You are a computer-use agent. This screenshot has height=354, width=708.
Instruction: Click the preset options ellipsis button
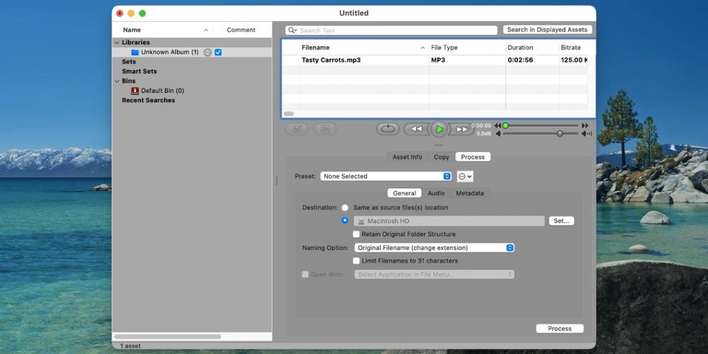click(x=465, y=176)
